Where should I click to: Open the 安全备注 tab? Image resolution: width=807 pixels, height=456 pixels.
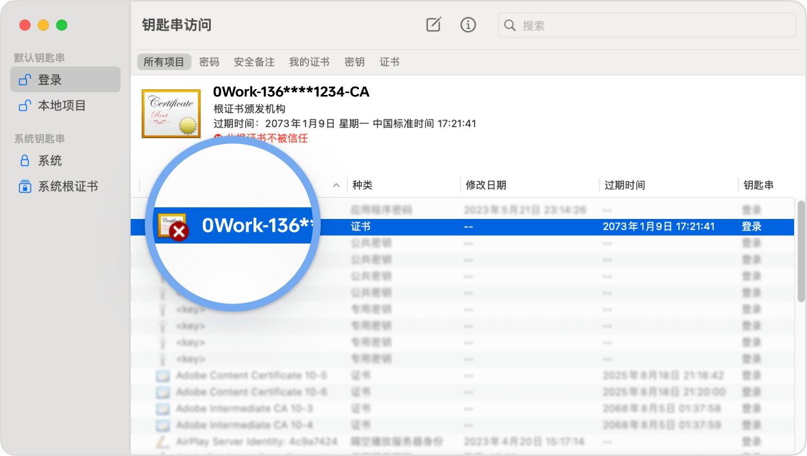click(254, 62)
